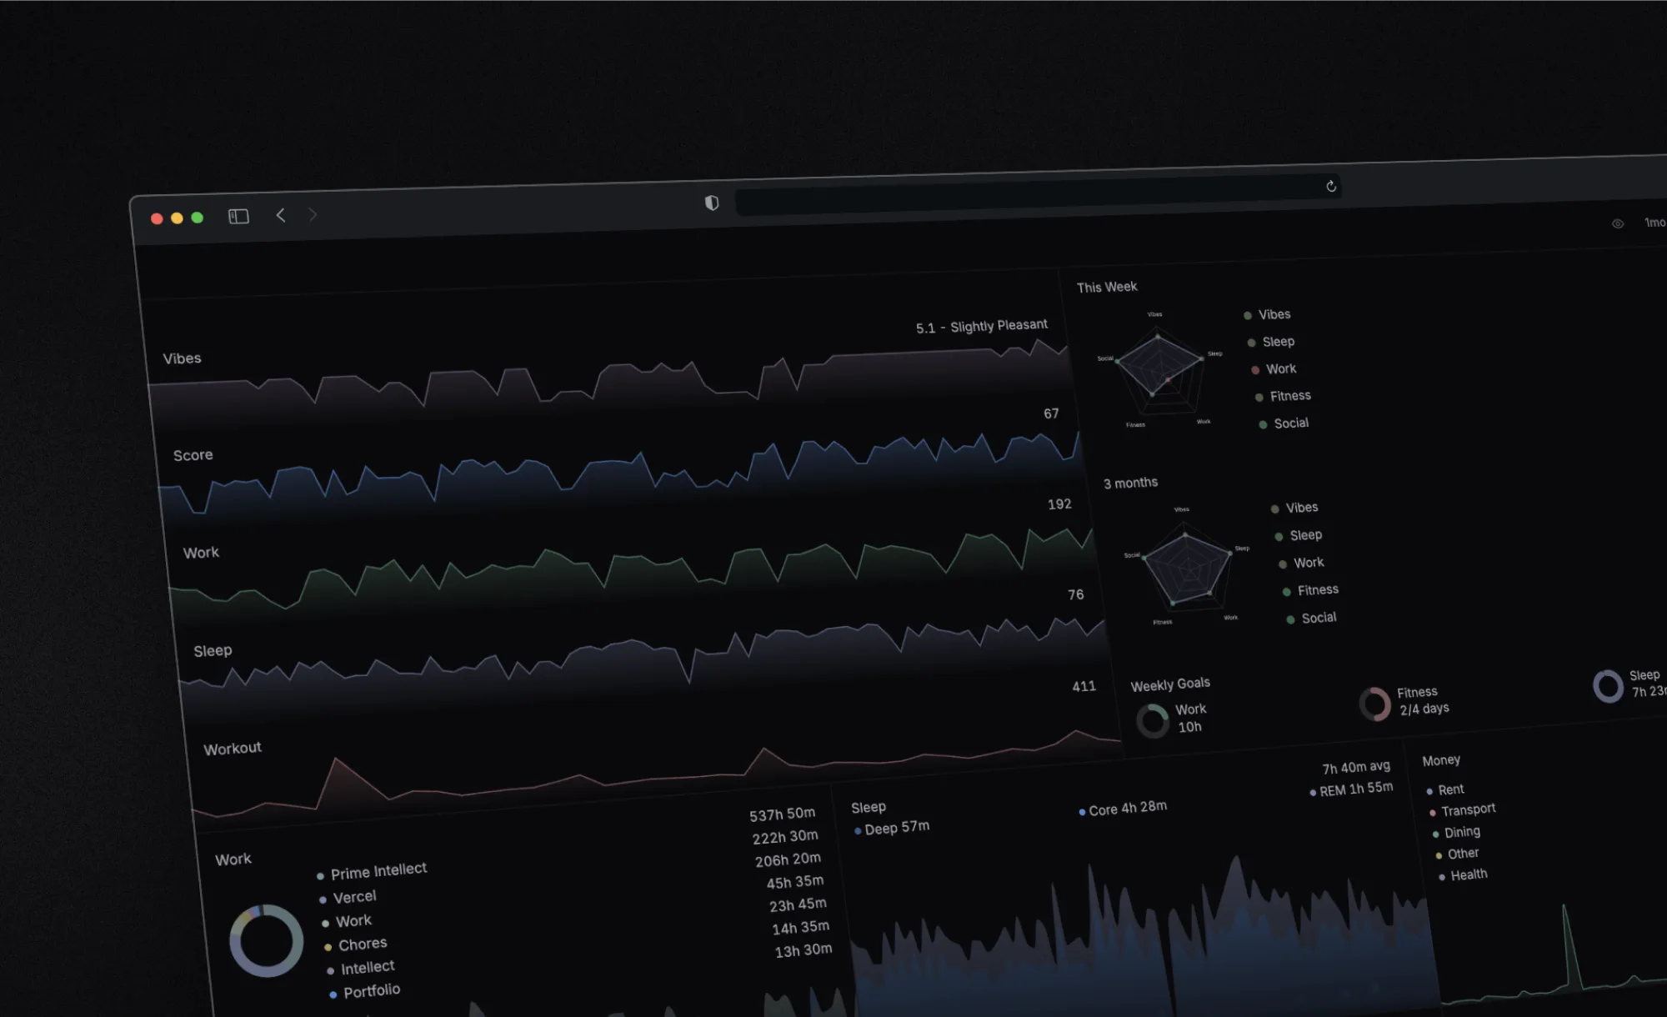
Task: Select Transport in the Money legend
Action: coord(1463,810)
